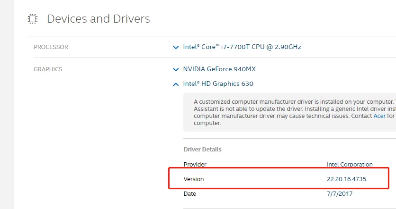Click the Devices and Drivers chip icon
Image resolution: width=396 pixels, height=209 pixels.
(33, 19)
